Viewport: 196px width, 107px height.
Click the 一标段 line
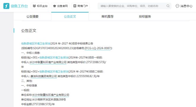[26, 90]
